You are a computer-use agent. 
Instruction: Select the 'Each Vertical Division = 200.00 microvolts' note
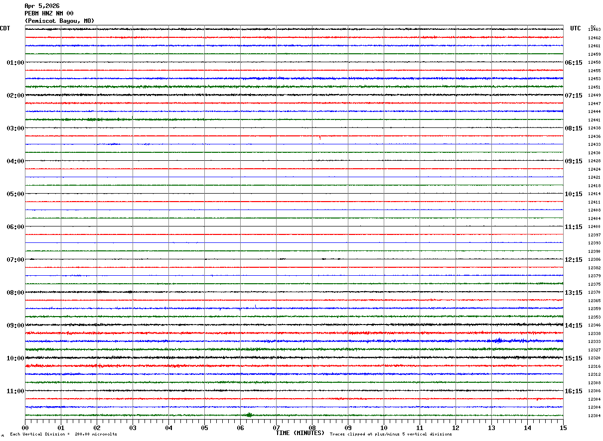[x=63, y=435]
